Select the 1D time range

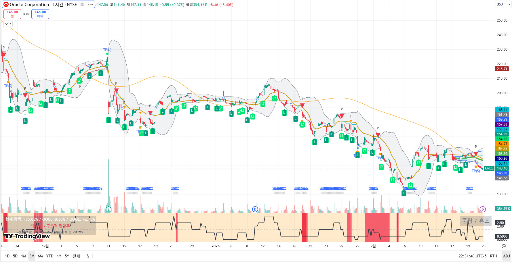(7, 256)
